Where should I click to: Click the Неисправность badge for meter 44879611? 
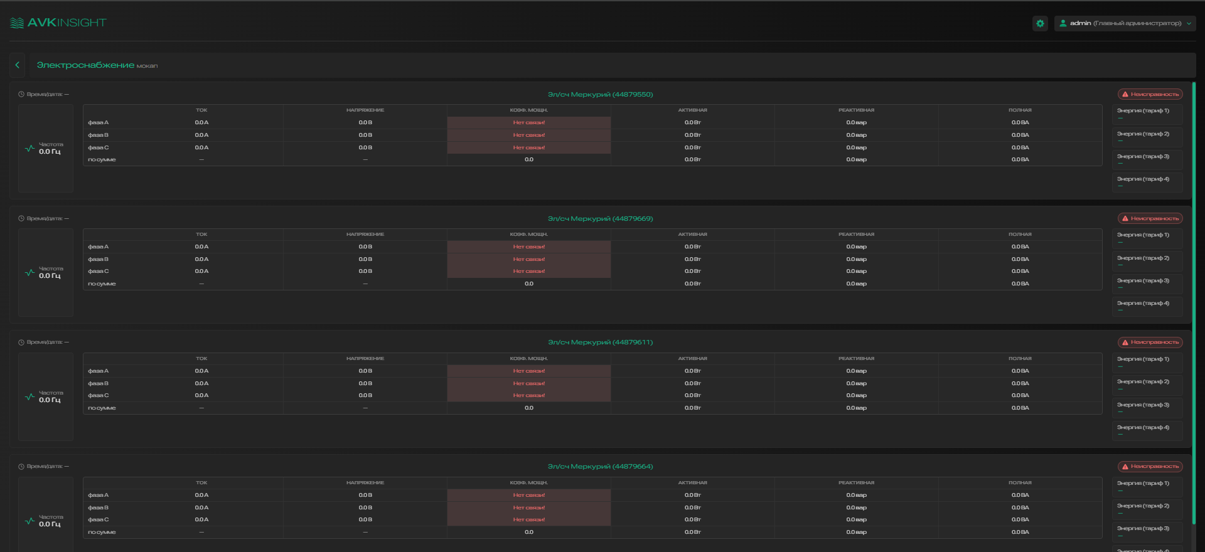coord(1150,342)
